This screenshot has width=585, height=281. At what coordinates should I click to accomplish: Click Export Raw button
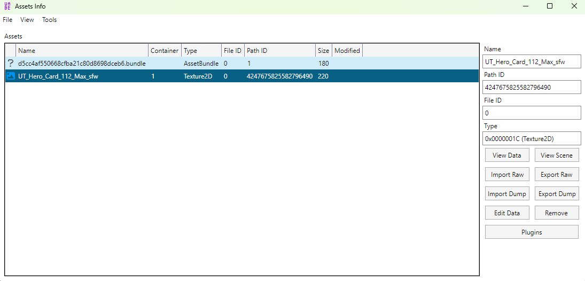(556, 175)
